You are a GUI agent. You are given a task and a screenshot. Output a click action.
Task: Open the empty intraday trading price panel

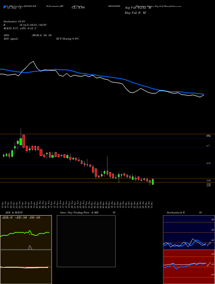pos(86,241)
